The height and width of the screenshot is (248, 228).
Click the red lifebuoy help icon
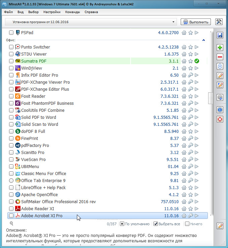220,119
